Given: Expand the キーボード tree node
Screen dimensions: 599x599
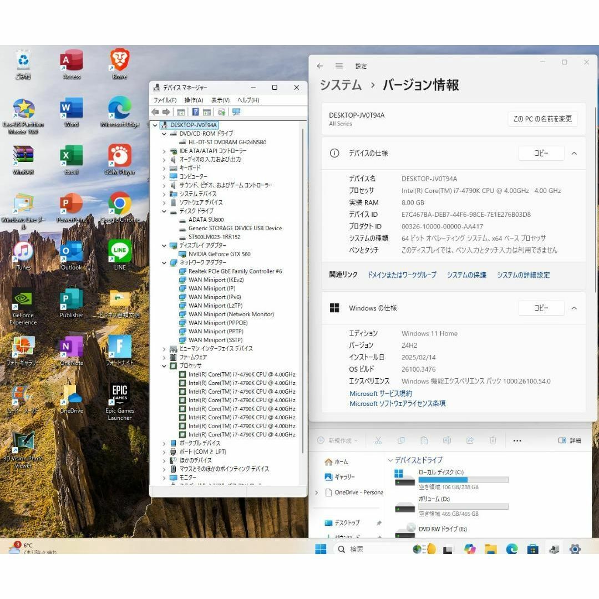Looking at the screenshot, I should pos(164,169).
